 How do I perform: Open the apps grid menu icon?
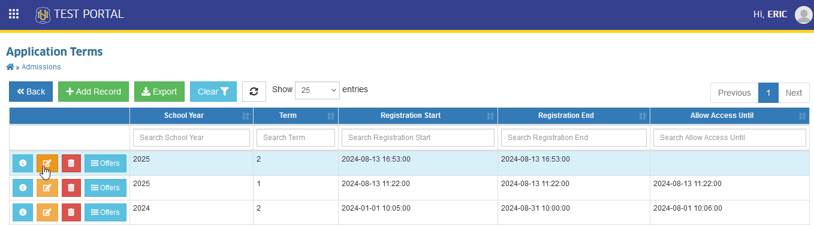14,14
